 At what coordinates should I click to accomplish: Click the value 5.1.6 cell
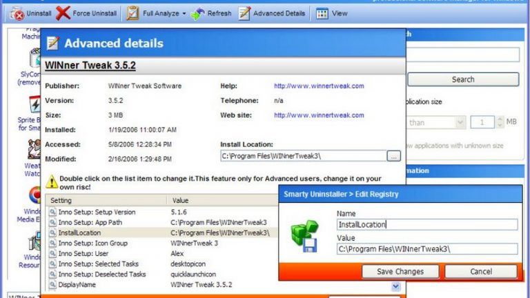pos(179,212)
